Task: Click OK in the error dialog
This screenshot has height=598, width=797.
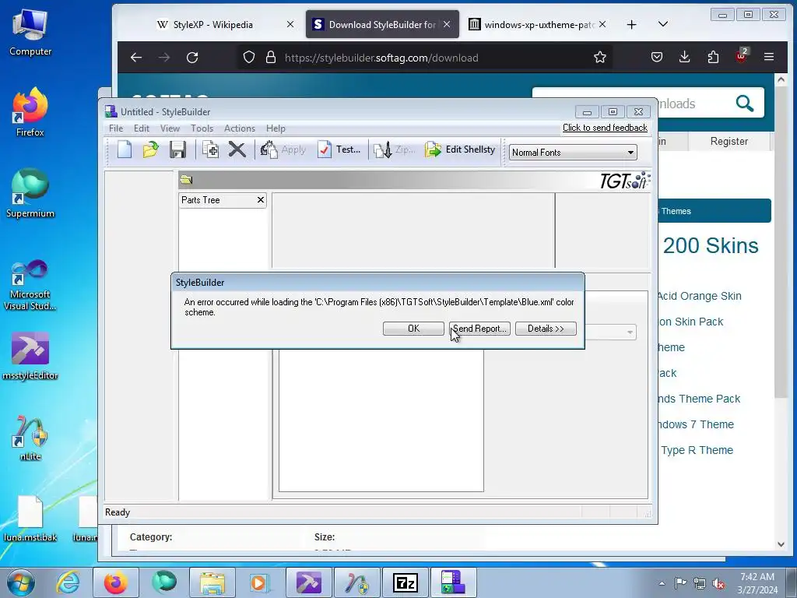Action: point(413,329)
